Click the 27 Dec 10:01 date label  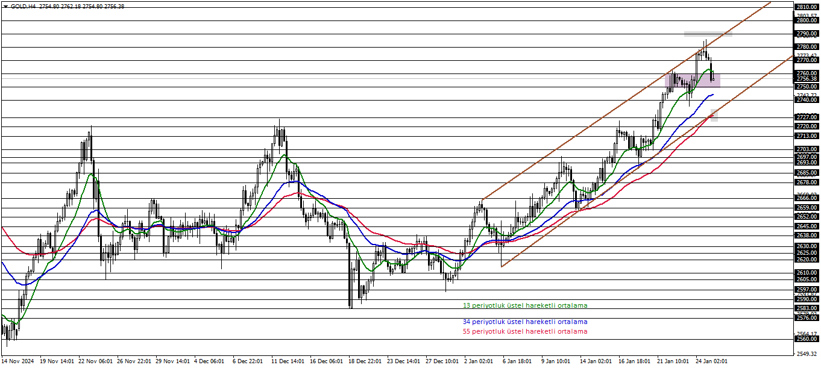click(442, 361)
